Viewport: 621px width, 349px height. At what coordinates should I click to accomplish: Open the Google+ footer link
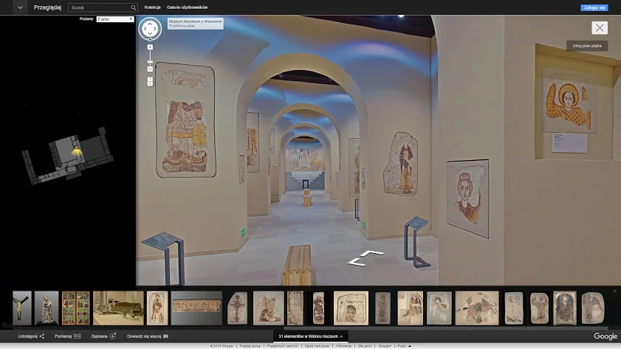click(385, 346)
